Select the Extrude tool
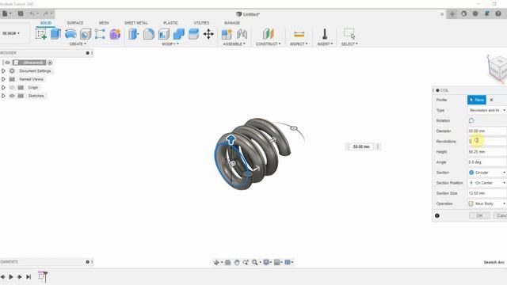 tap(55, 33)
